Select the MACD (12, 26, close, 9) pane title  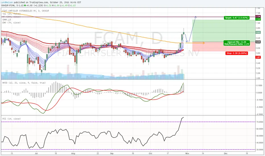click(x=24, y=83)
